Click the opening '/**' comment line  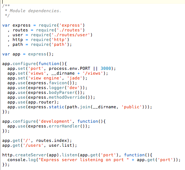tap(6, 6)
